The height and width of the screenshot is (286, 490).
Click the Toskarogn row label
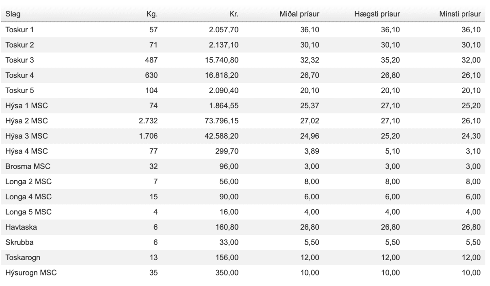(23, 257)
